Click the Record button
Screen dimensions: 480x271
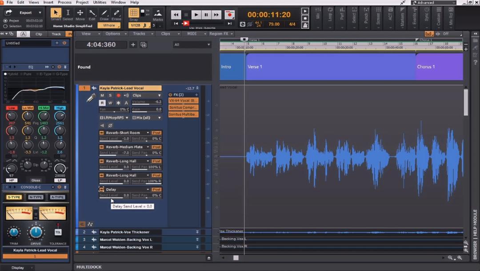[229, 14]
